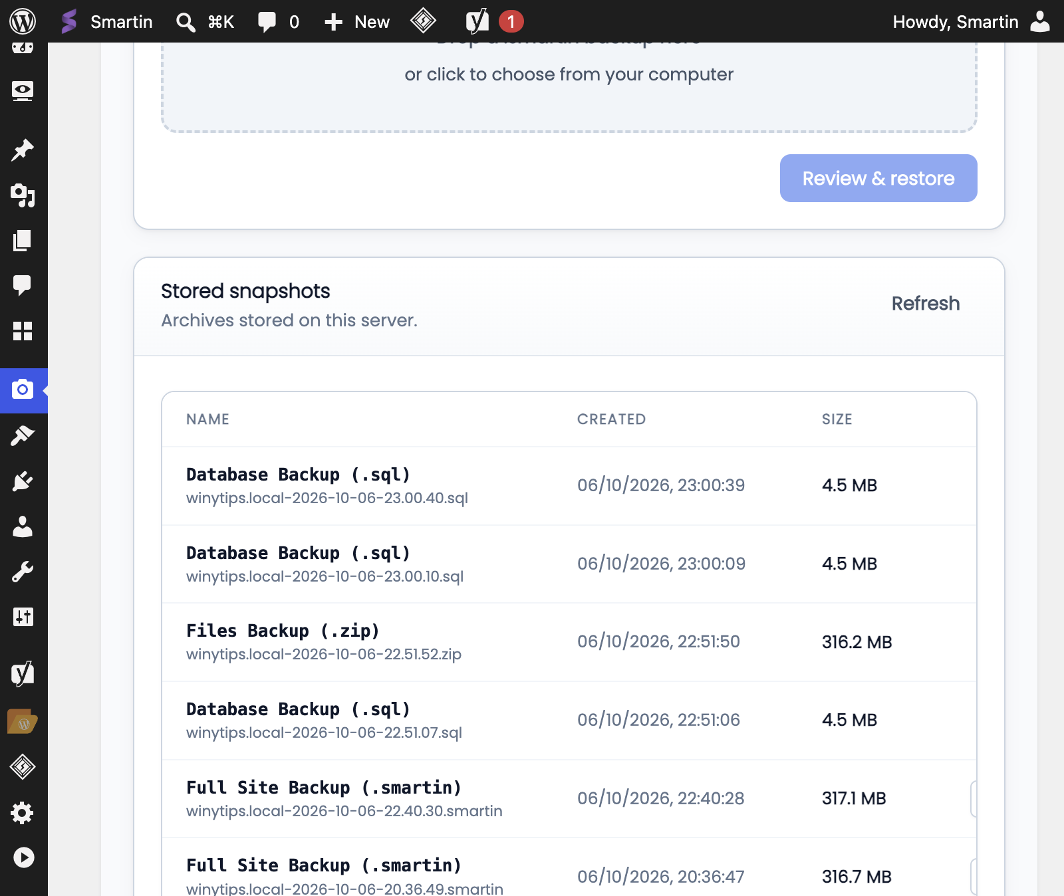Viewport: 1064px width, 896px height.
Task: Click the diamond icon in admin bar
Action: coord(423,21)
